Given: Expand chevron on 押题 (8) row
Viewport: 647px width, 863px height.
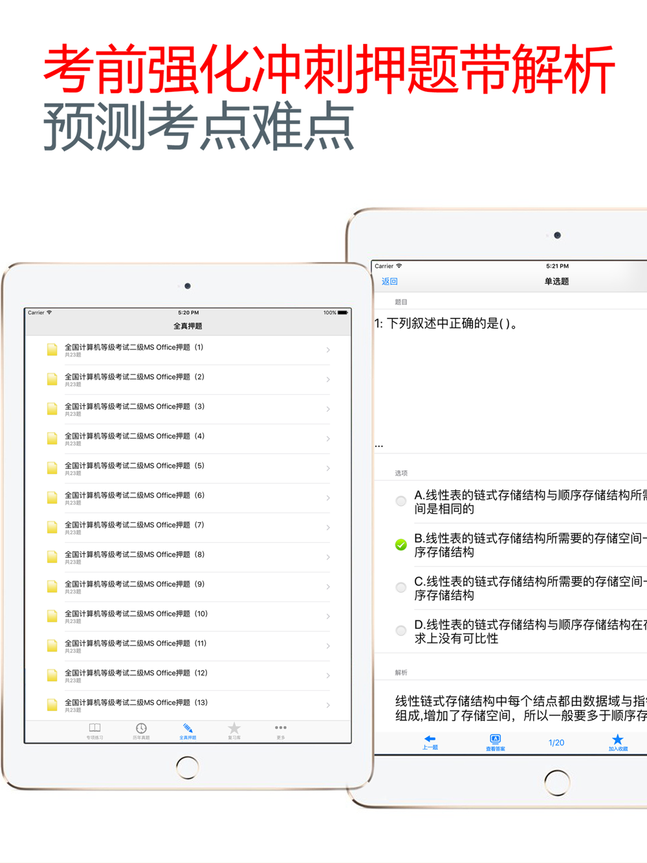Looking at the screenshot, I should [x=328, y=557].
